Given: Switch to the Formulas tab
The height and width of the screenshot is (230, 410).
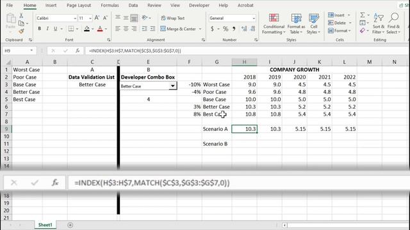Looking at the screenshot, I should click(110, 5).
